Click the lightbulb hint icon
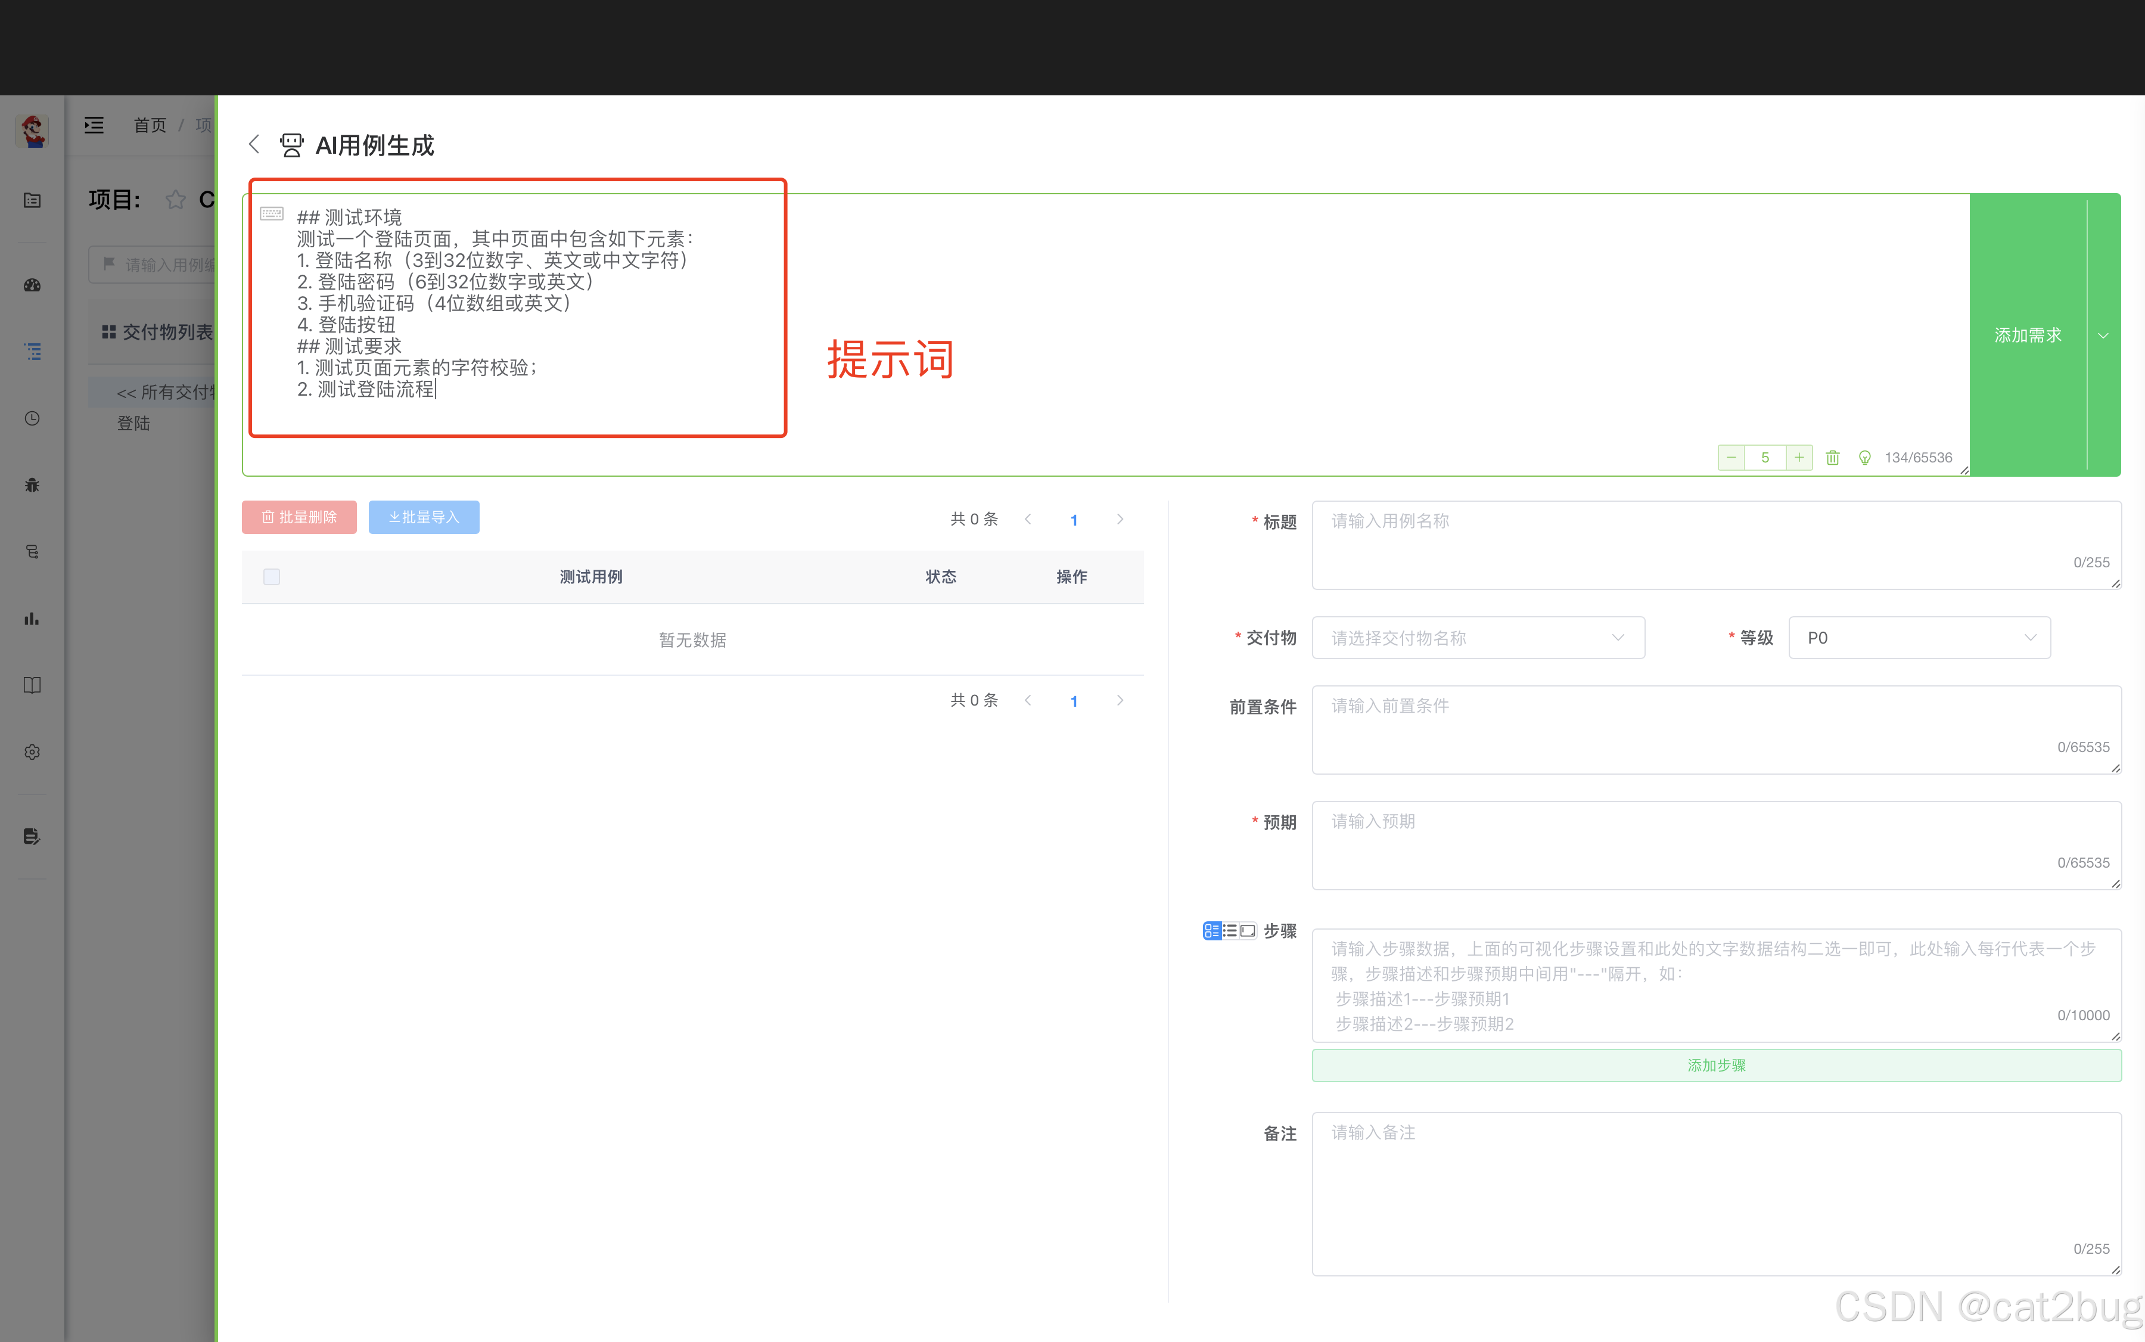The image size is (2145, 1342). [1864, 457]
